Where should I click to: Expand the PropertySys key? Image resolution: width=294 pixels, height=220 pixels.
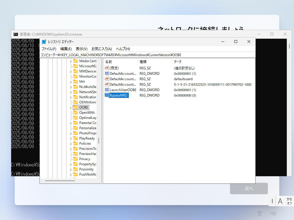point(71,164)
